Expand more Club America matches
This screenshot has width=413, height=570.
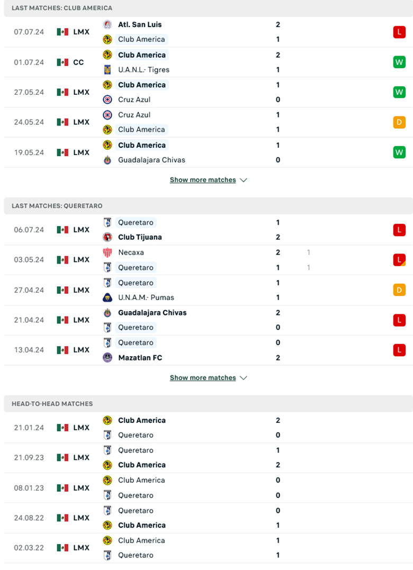click(203, 180)
